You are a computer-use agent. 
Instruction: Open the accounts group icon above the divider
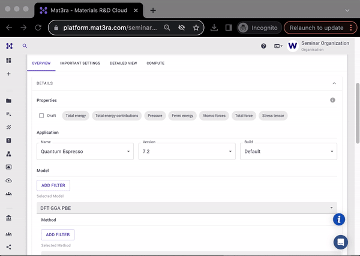(x=9, y=194)
